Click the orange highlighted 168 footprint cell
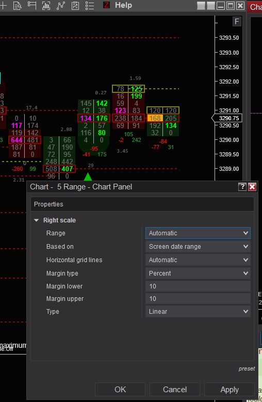The height and width of the screenshot is (402, 262). tap(155, 118)
